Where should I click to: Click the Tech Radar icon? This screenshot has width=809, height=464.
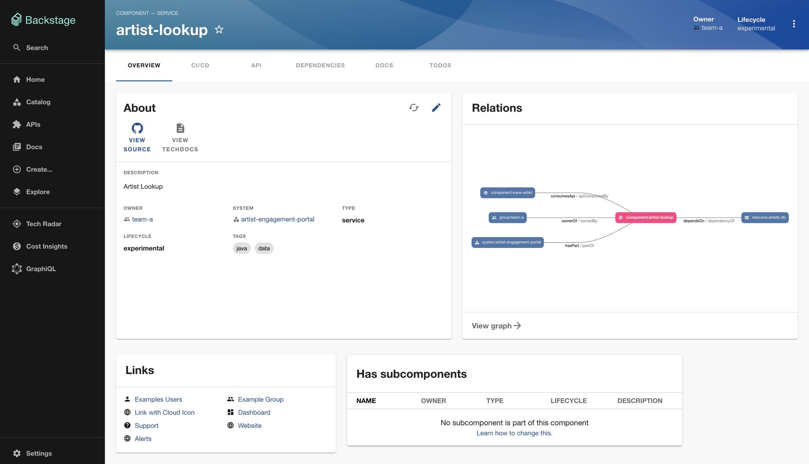point(17,224)
